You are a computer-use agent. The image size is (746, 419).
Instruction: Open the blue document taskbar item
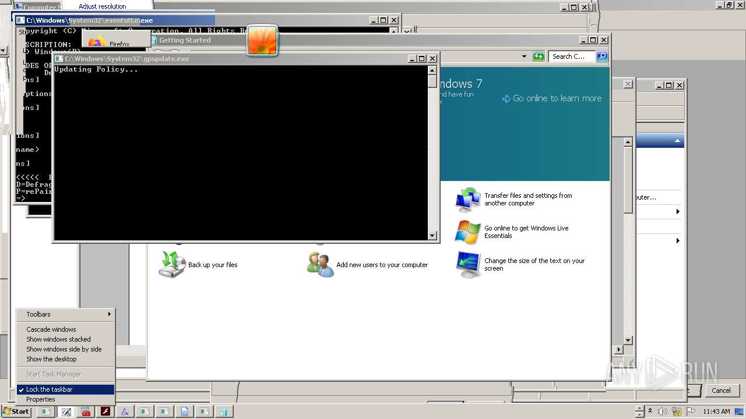185,411
